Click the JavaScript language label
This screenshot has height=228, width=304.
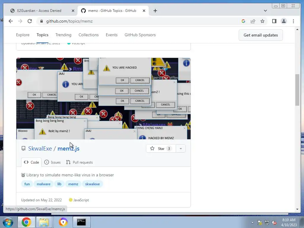(x=79, y=200)
